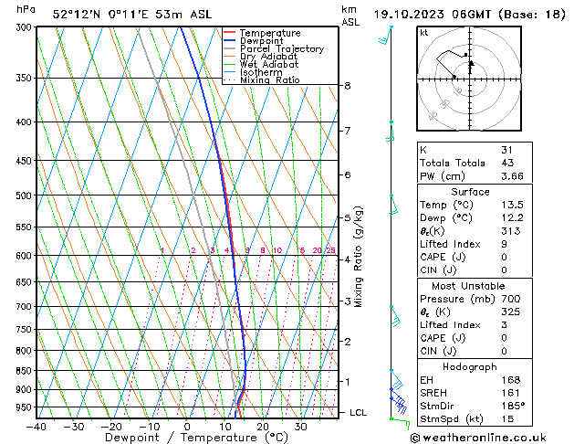Click the grey Parcel Trajectory line sample
Screen dimensions: 574x444
tap(229, 48)
